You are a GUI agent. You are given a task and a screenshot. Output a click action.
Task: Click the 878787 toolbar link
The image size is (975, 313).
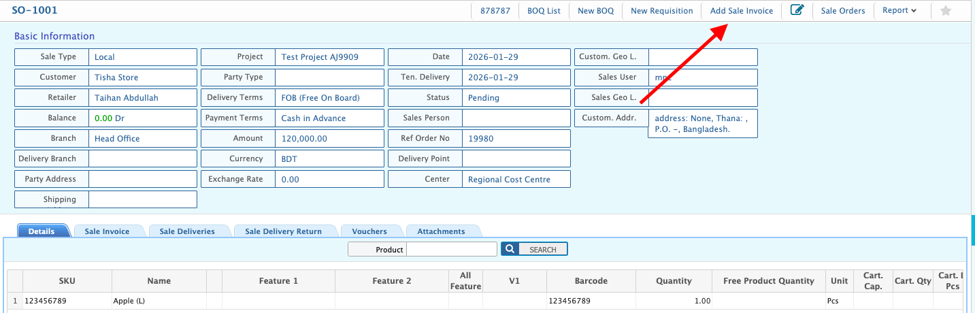point(495,11)
